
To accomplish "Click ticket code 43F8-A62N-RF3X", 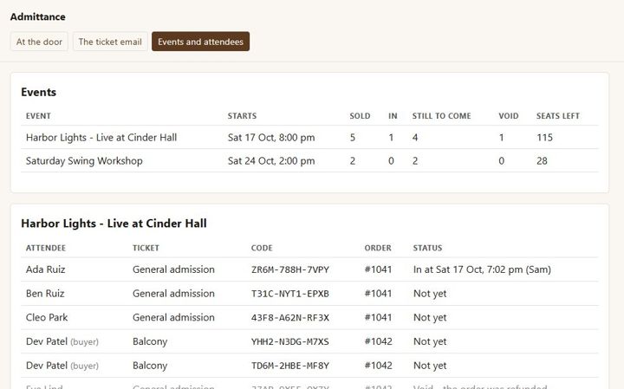I will point(290,318).
